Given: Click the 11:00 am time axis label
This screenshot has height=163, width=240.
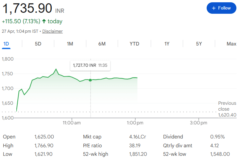Looking at the screenshot, I should point(72,123).
